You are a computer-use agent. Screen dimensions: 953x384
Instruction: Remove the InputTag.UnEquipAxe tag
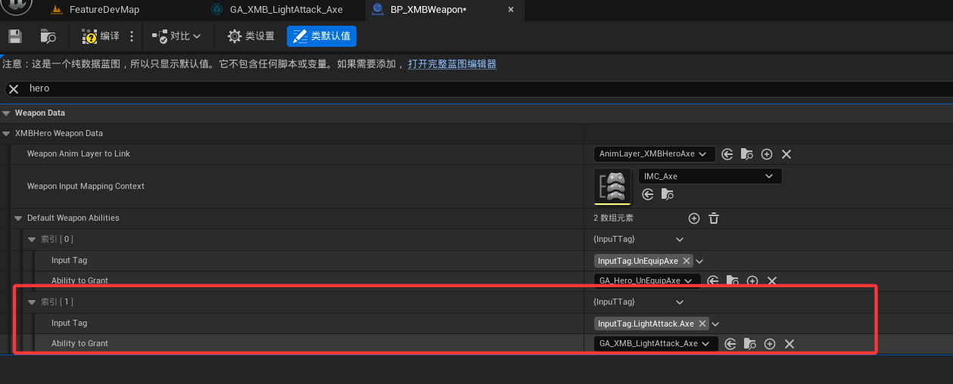click(687, 261)
